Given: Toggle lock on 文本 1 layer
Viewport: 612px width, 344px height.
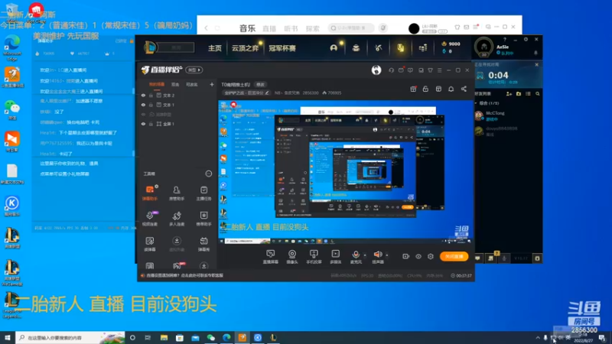Looking at the screenshot, I should (x=151, y=105).
